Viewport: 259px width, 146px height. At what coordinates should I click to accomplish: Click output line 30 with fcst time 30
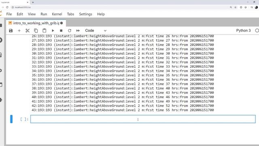[x=123, y=54]
